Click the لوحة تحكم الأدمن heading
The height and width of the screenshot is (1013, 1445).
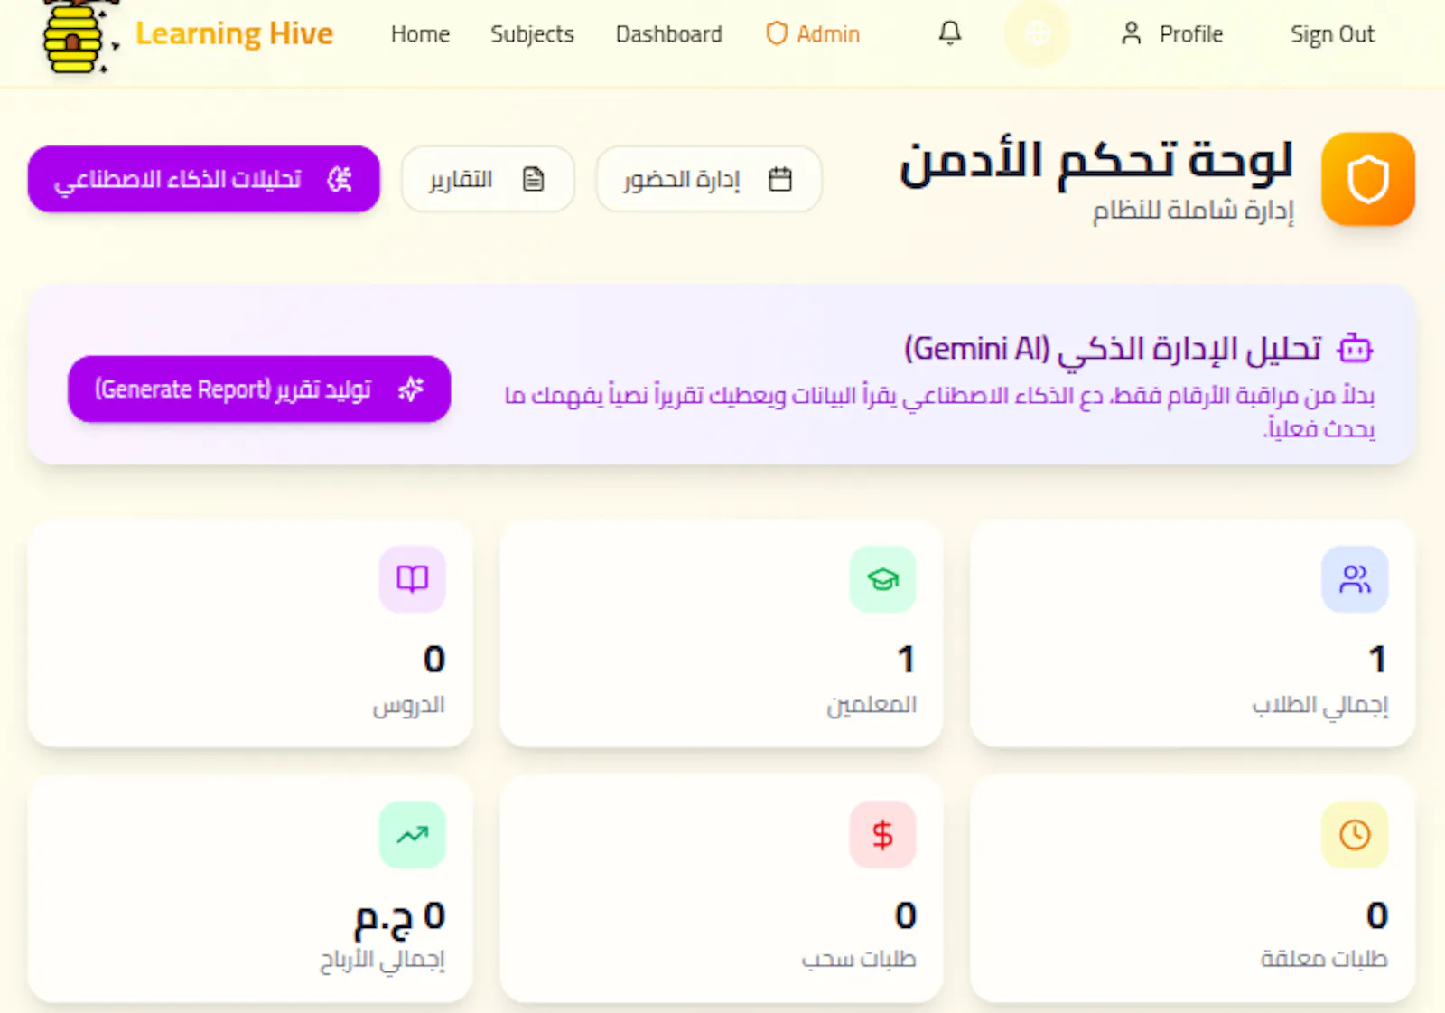pos(1096,163)
